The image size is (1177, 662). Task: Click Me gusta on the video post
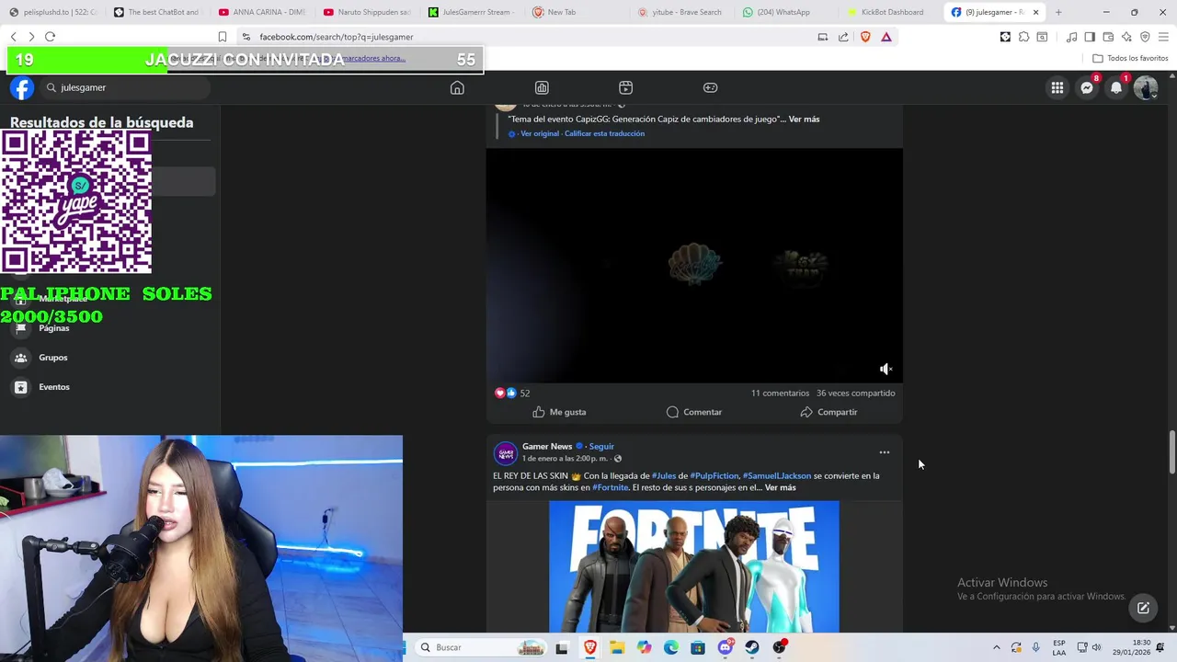pyautogui.click(x=559, y=412)
